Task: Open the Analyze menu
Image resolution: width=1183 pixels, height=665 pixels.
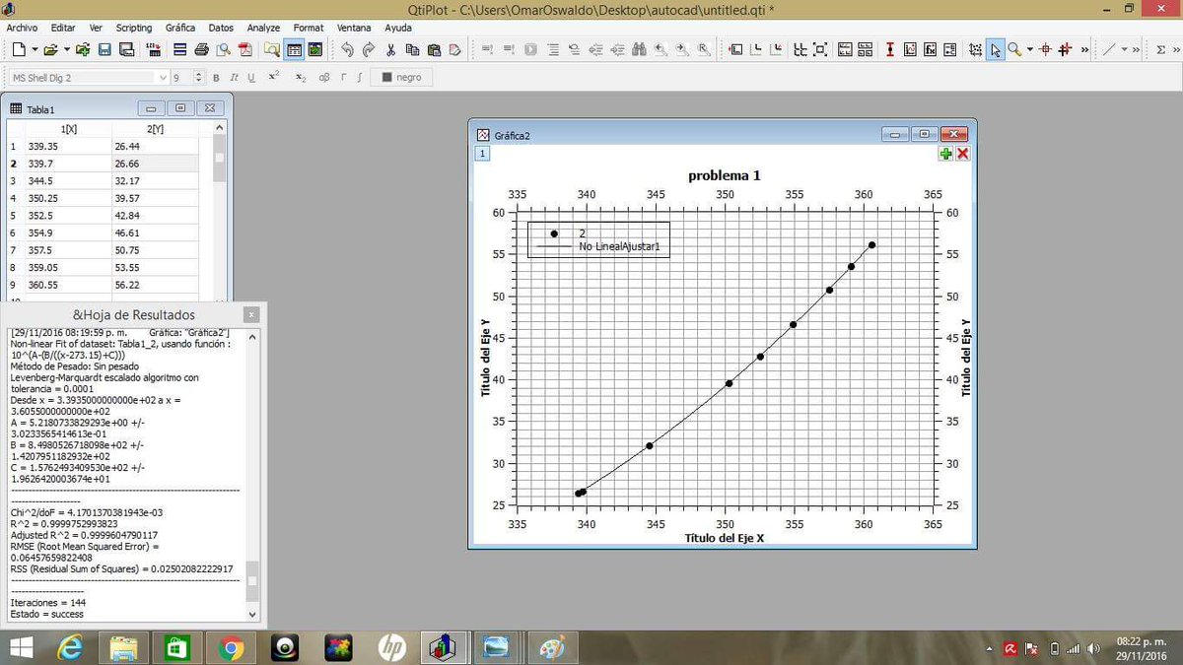Action: 264,29
